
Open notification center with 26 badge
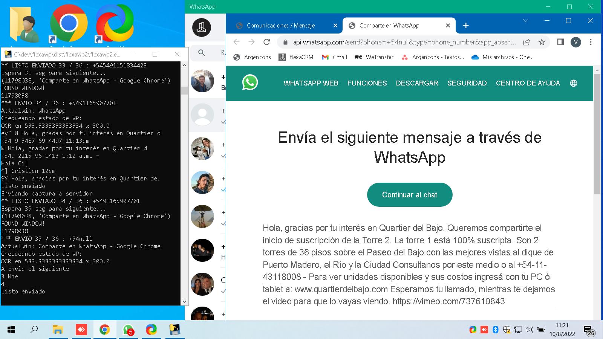tap(589, 330)
